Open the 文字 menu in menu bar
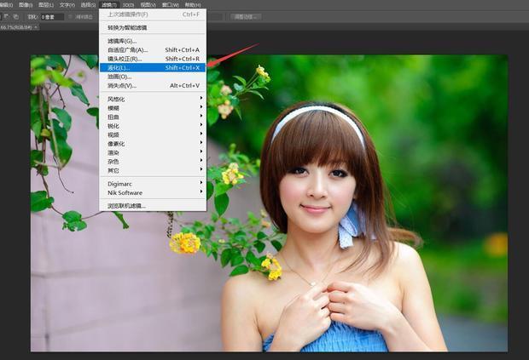This screenshot has height=360, width=529. coord(67,4)
